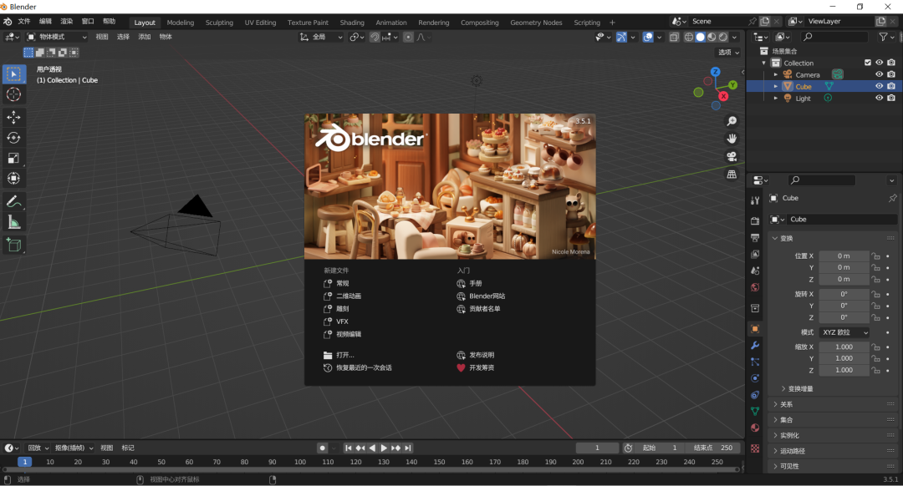The image size is (903, 486).
Task: Switch to the Sculpting tab
Action: coord(219,23)
